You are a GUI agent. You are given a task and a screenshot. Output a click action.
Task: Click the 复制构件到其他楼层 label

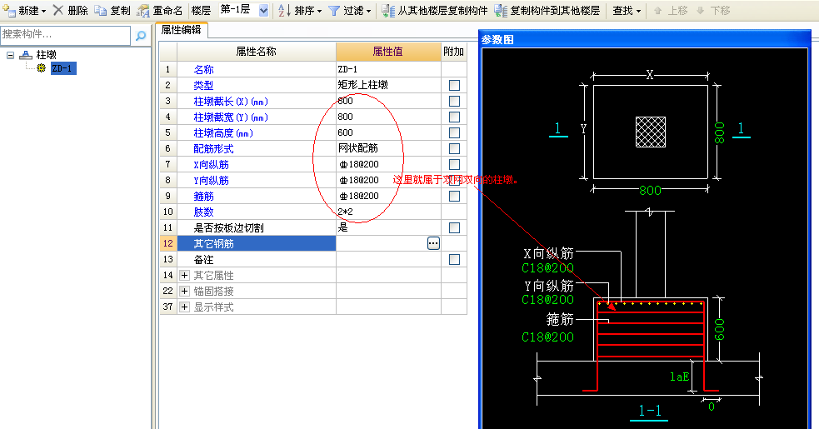pos(555,11)
